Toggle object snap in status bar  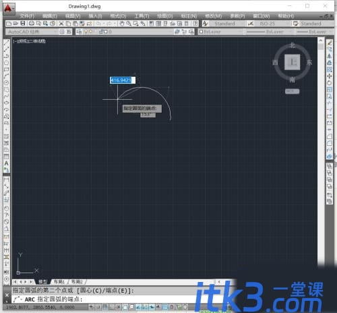click(125, 307)
